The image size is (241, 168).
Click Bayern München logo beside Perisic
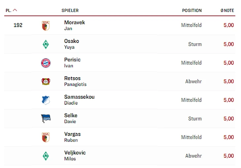coord(46,63)
